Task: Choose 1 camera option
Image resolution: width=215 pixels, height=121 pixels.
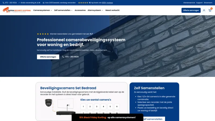Action: point(83,106)
